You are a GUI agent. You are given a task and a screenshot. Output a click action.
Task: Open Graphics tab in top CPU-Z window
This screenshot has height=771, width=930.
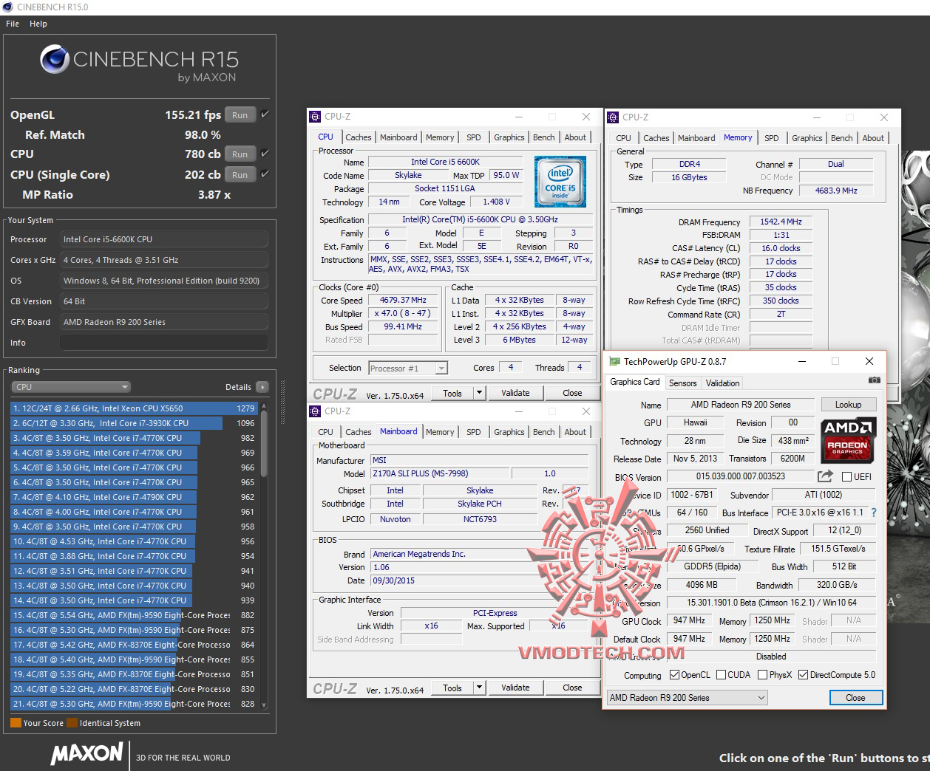click(x=509, y=137)
